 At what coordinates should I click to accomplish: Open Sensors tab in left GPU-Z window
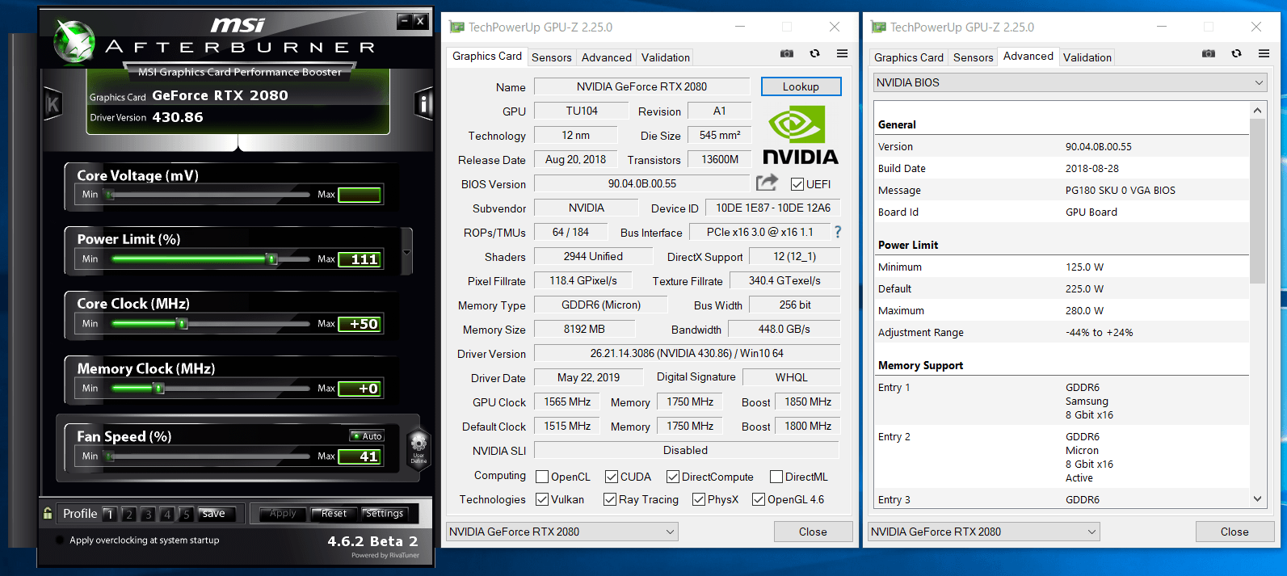552,57
